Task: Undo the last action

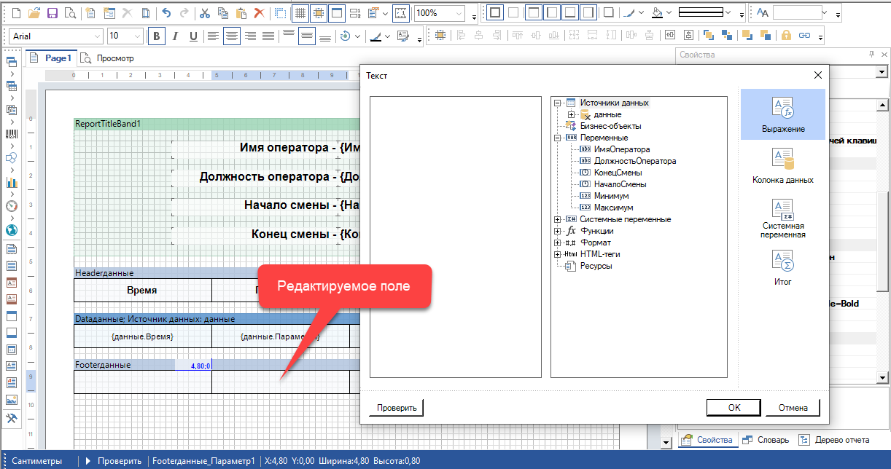Action: (166, 13)
